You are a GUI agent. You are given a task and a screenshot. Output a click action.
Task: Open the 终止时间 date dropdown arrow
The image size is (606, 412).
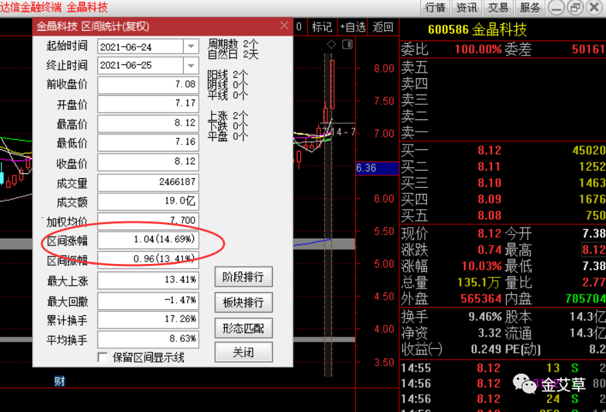coord(191,65)
